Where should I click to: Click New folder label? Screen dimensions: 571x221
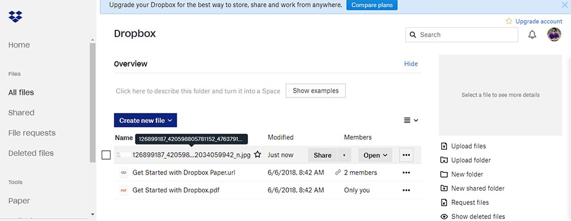pos(467,175)
